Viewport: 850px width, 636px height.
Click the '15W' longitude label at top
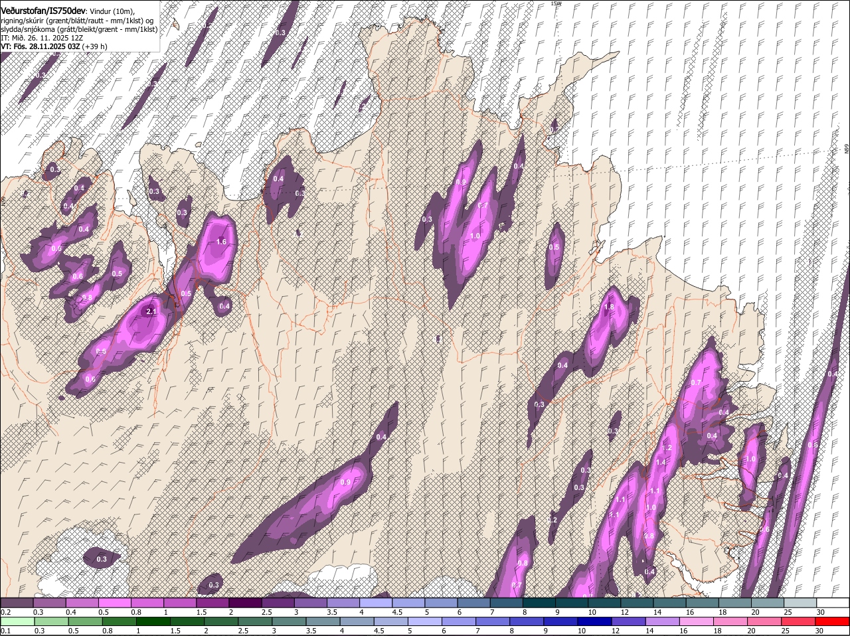556,3
